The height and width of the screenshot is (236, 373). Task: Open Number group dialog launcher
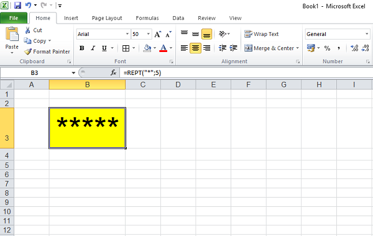pyautogui.click(x=368, y=61)
